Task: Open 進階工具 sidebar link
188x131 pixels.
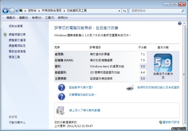Action: point(14,57)
